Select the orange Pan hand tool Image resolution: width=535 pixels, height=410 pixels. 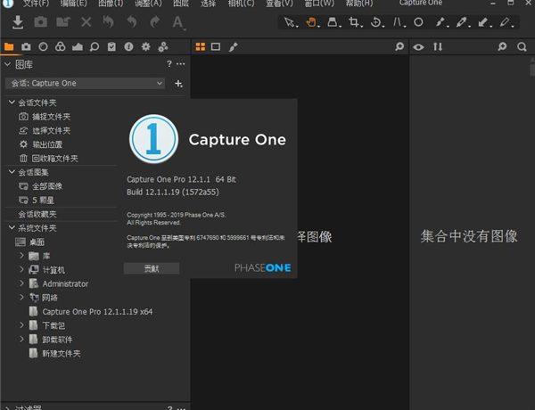(311, 22)
